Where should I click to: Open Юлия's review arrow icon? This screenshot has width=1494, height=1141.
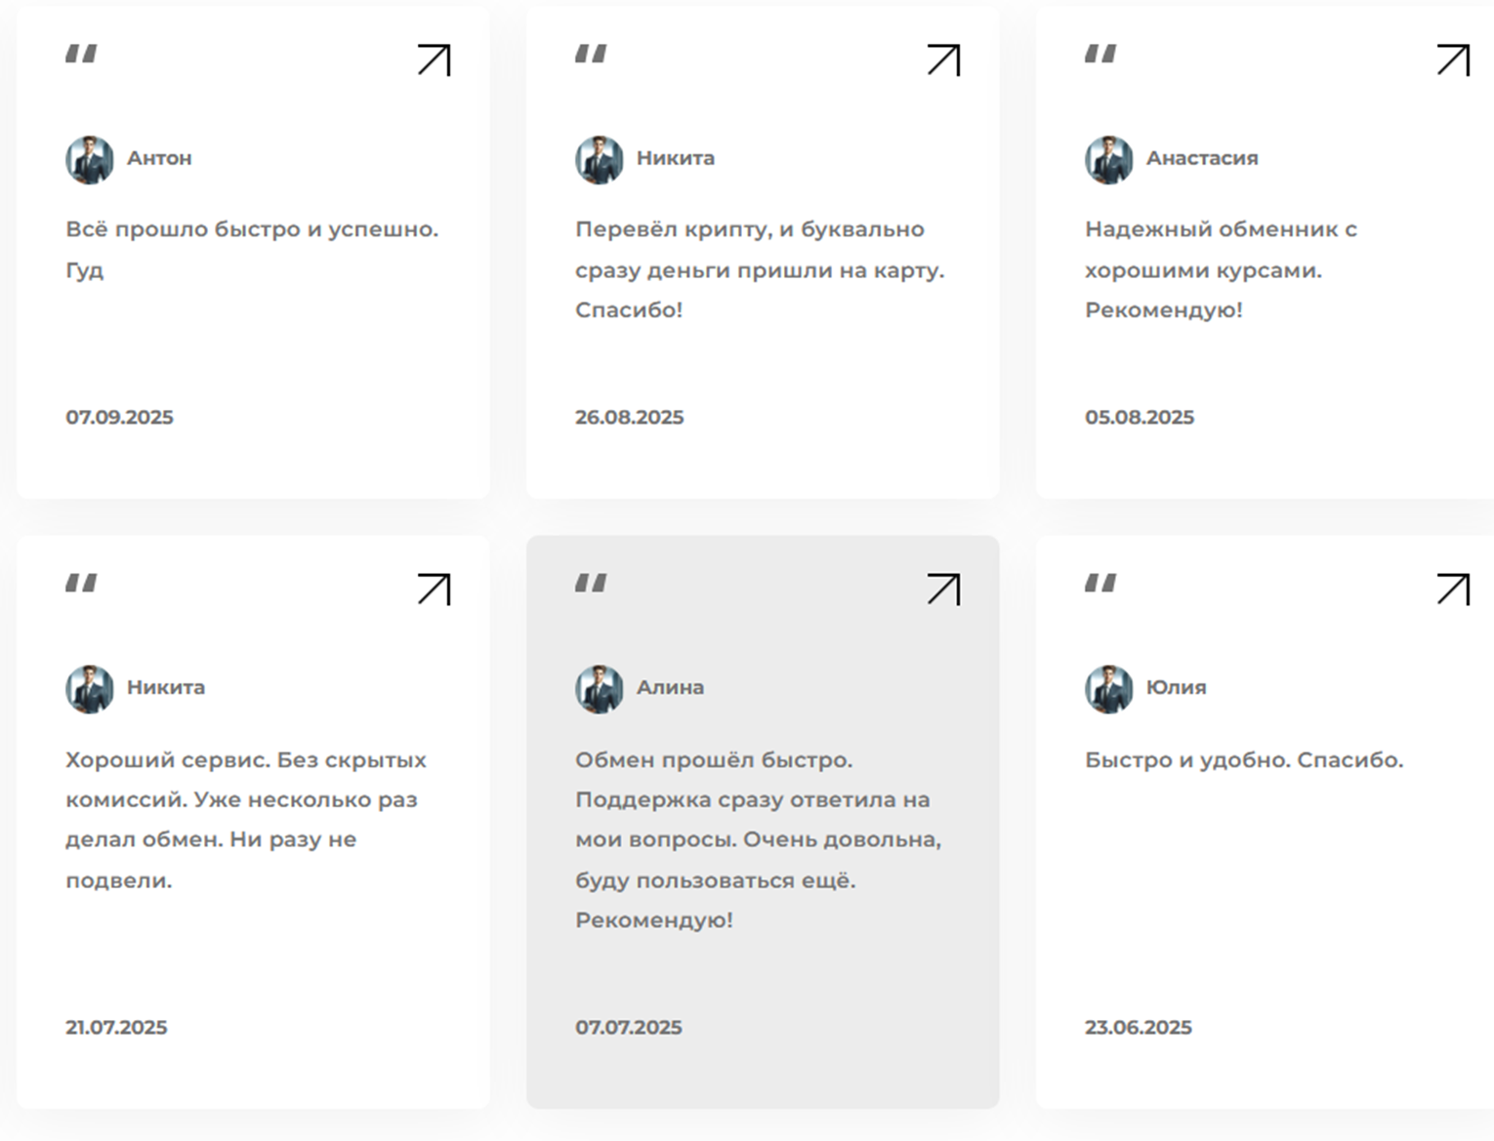(x=1453, y=590)
